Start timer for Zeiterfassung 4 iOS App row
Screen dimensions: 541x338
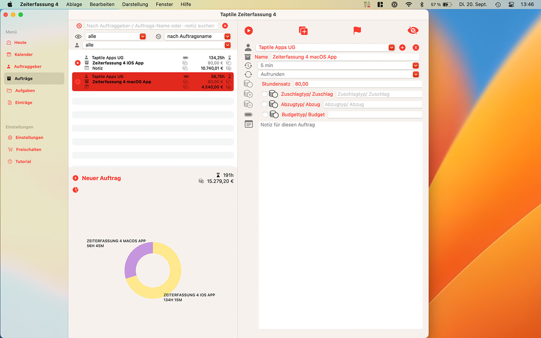[78, 63]
